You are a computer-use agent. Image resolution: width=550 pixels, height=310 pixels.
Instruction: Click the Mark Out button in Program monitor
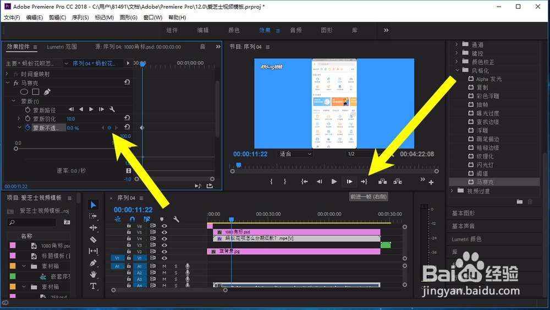(285, 182)
